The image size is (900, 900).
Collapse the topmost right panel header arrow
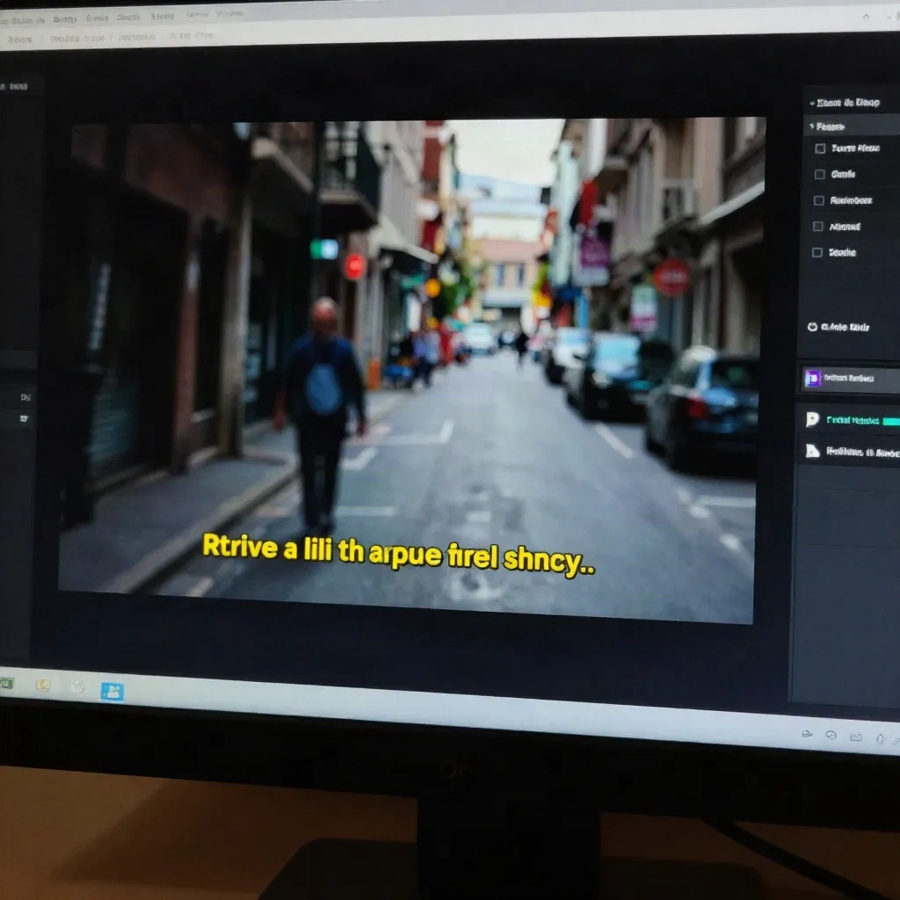[812, 104]
